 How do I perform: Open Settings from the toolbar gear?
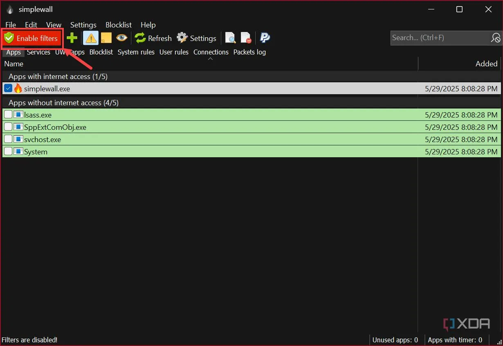click(196, 38)
